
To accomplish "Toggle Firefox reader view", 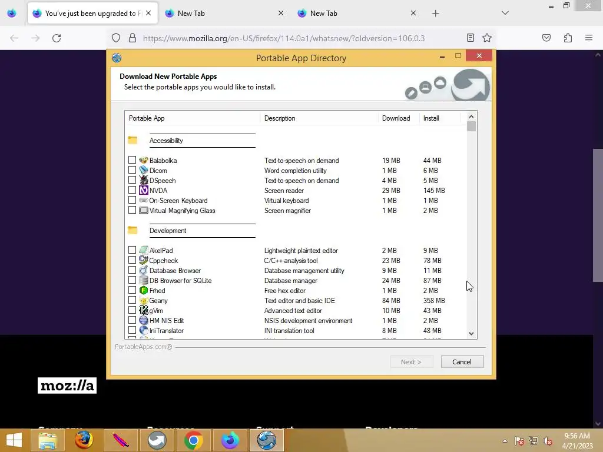I will click(470, 38).
